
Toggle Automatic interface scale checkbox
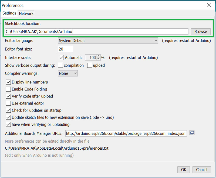point(61,58)
